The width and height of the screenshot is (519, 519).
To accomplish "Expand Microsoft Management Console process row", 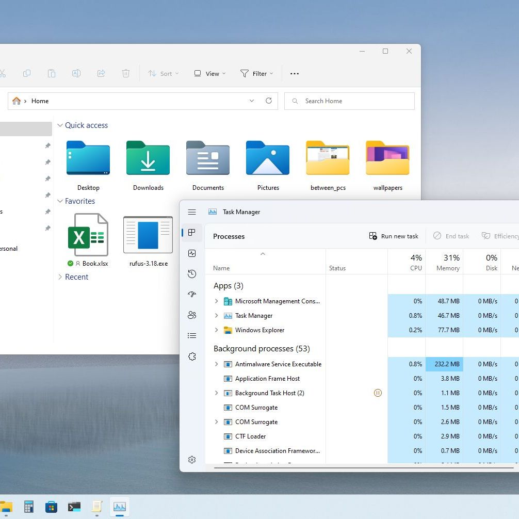I will pos(216,301).
